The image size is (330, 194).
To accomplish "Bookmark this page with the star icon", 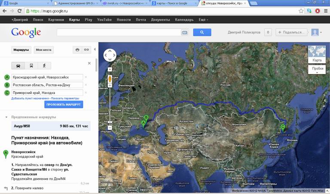I will tap(301, 11).
